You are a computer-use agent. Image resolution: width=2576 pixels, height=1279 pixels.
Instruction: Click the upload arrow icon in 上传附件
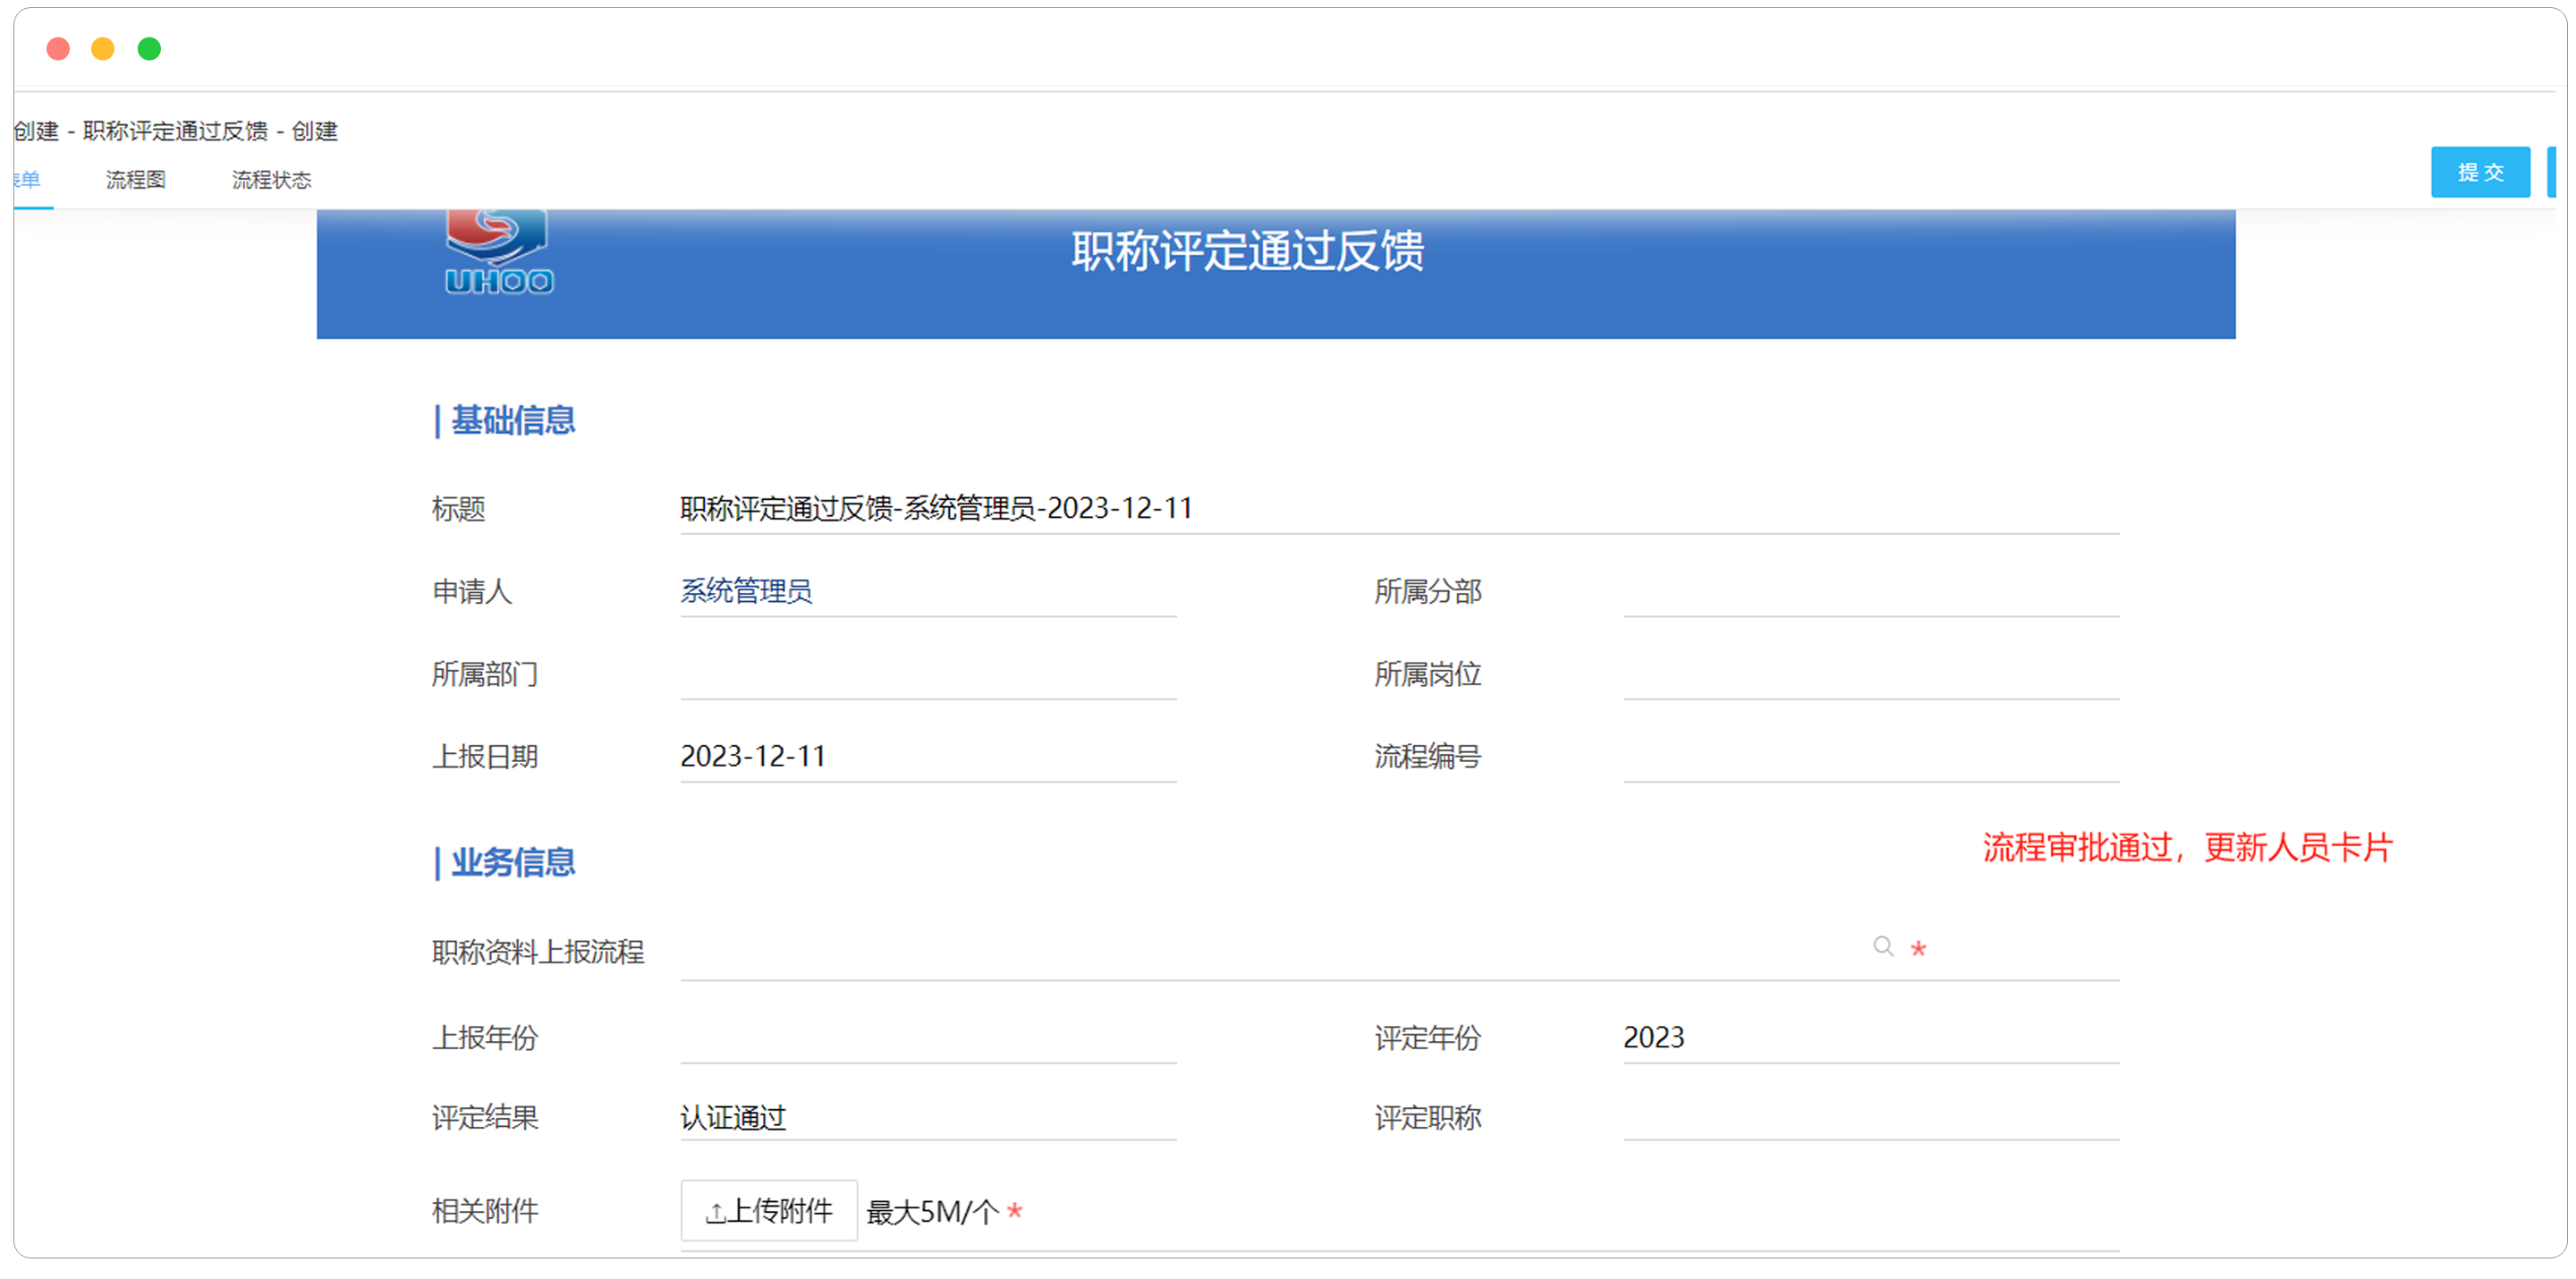(715, 1213)
